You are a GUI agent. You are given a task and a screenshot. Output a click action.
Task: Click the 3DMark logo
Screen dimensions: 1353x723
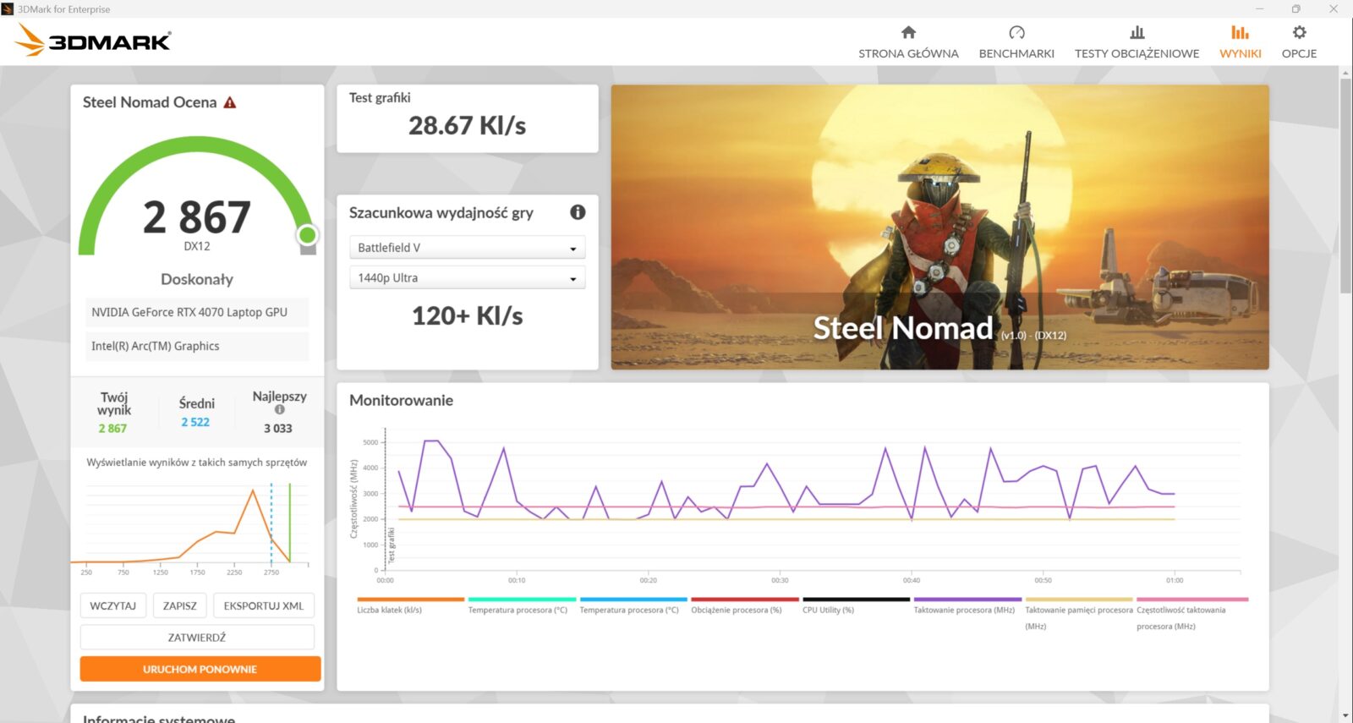coord(94,41)
